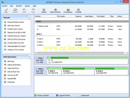Select Convert to GPT operation
Viewport: 130px width, 98px height.
(13, 75)
